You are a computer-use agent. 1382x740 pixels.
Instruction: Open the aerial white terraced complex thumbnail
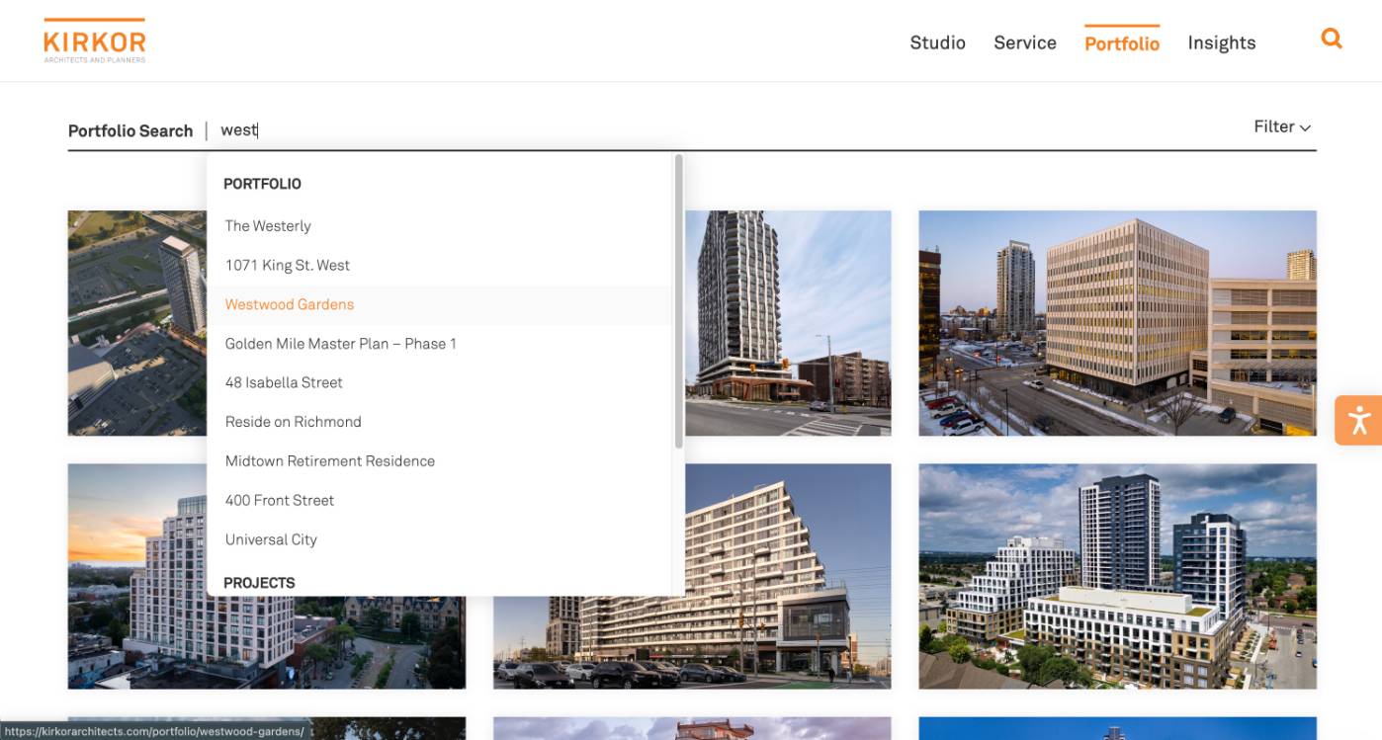click(1117, 576)
